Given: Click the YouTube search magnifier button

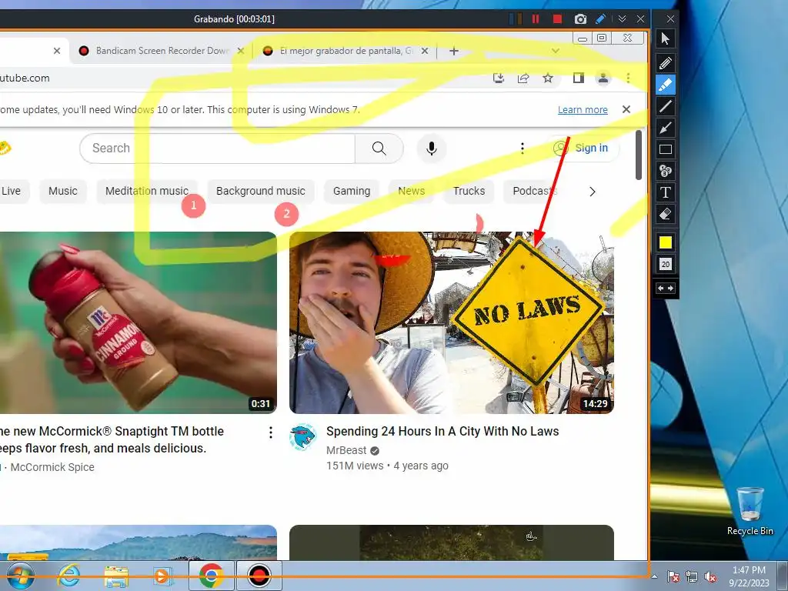Looking at the screenshot, I should click(379, 149).
